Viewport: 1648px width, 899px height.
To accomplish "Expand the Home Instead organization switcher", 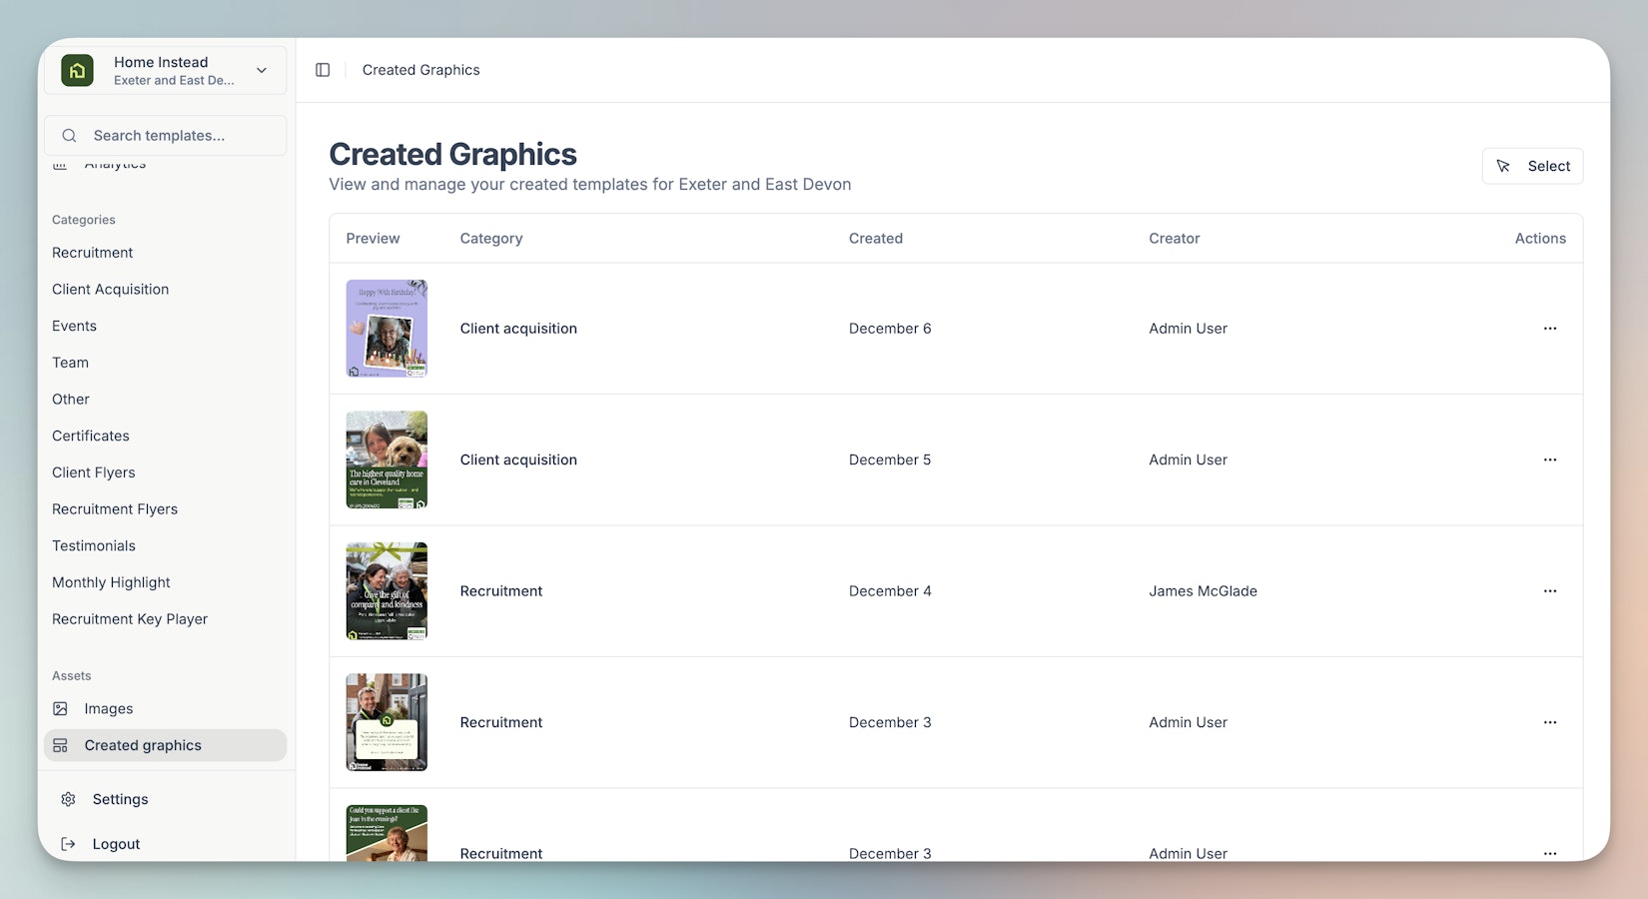I will click(262, 71).
